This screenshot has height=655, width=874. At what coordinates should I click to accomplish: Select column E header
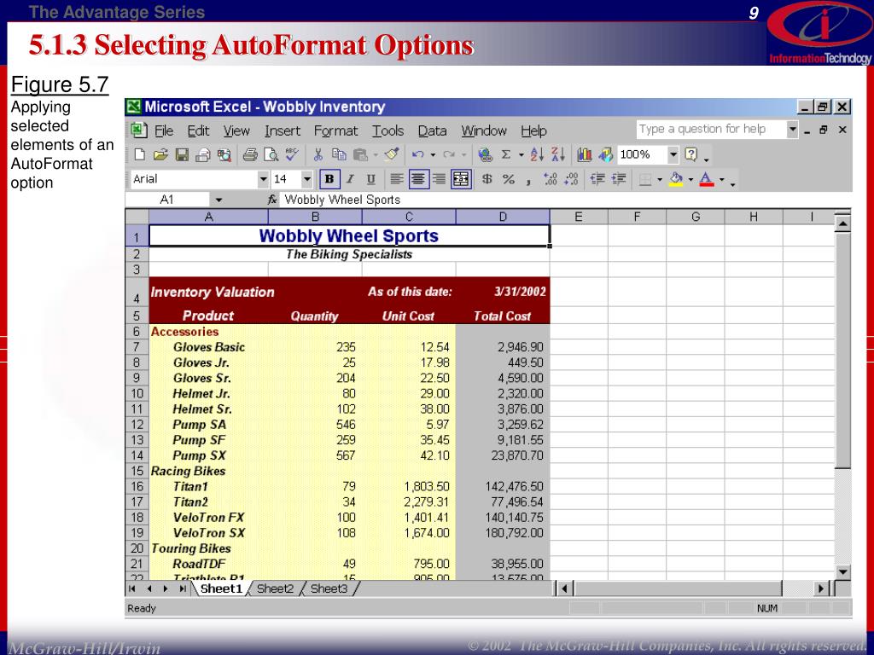point(579,217)
